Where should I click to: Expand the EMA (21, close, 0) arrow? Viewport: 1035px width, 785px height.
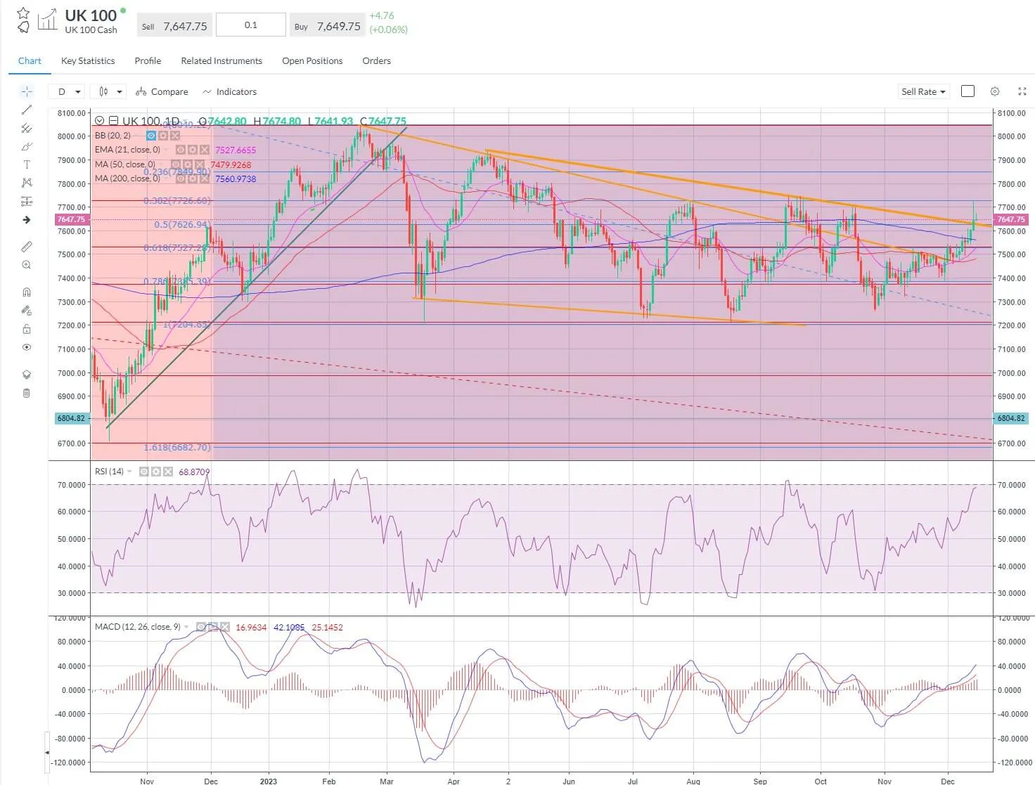click(x=166, y=150)
